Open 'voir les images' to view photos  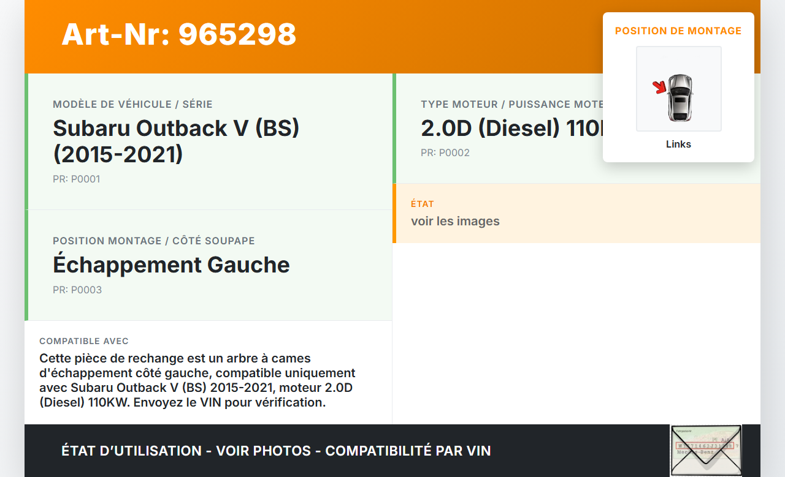(x=456, y=221)
